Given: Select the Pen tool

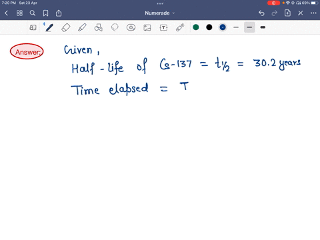Looking at the screenshot, I should point(49,27).
